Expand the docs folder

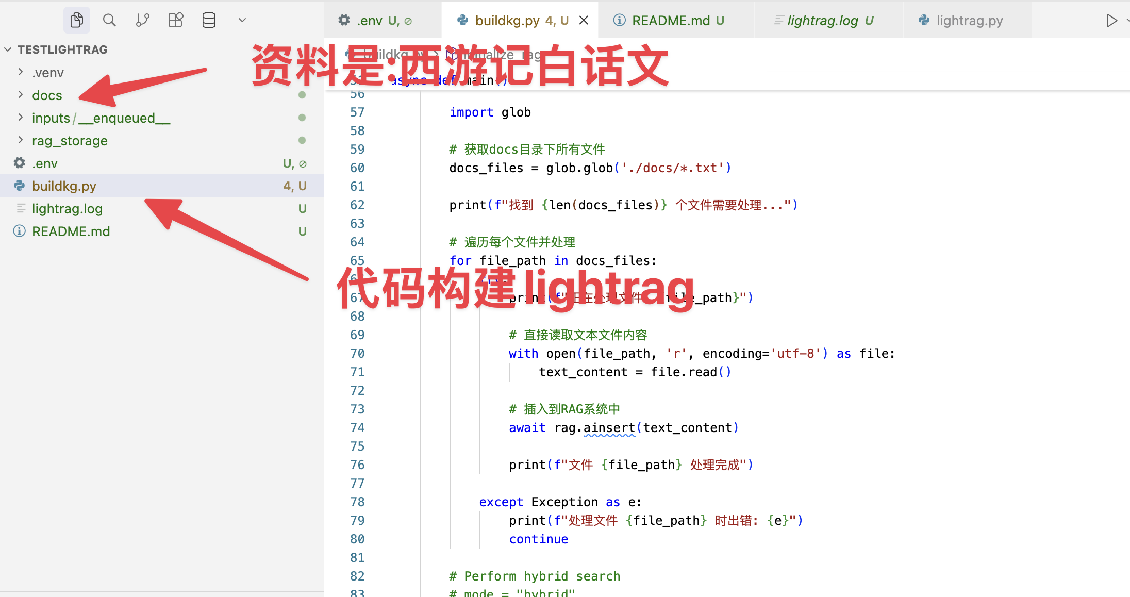[47, 95]
